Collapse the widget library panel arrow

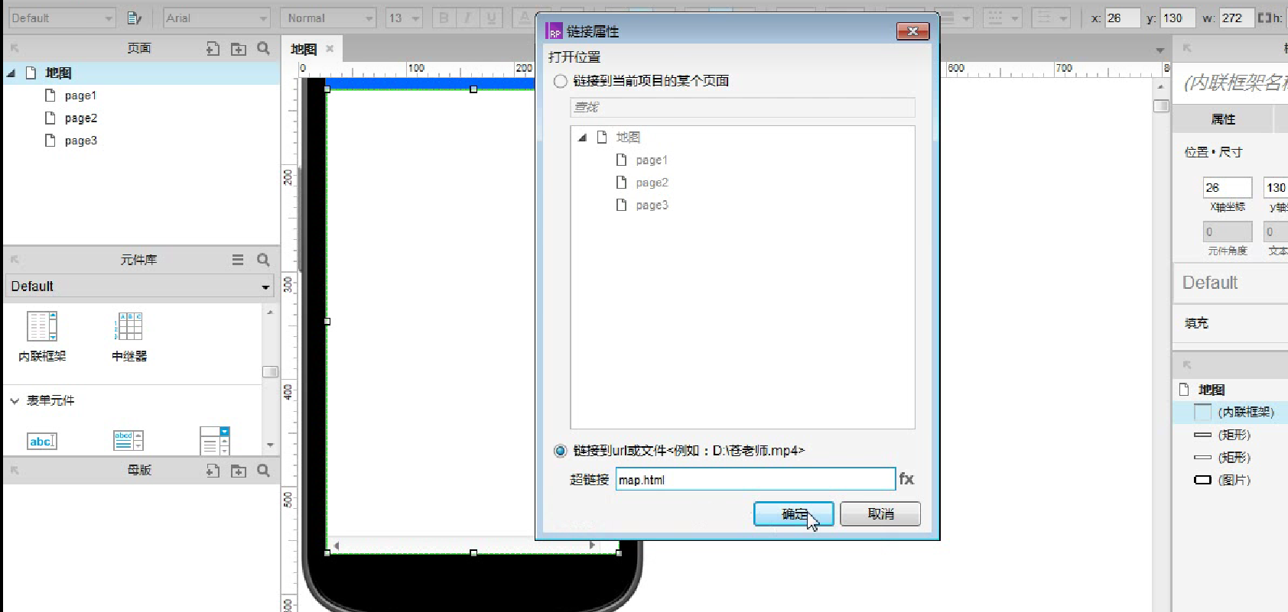14,260
